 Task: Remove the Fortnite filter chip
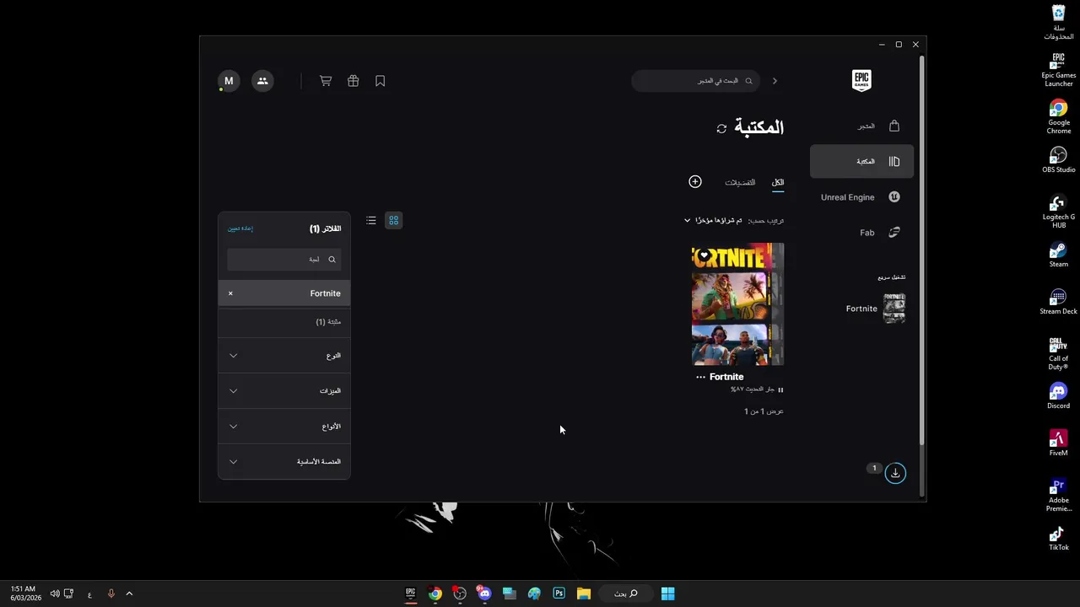tap(230, 293)
